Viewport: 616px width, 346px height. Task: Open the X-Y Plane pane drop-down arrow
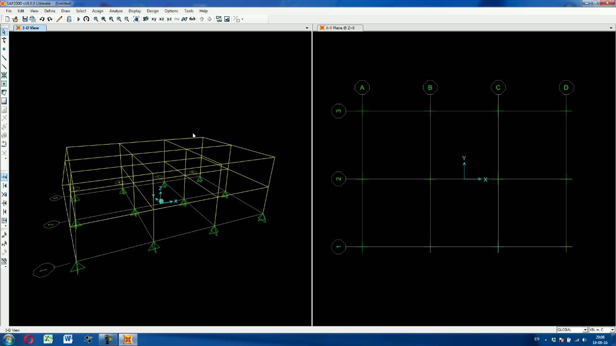pos(611,28)
